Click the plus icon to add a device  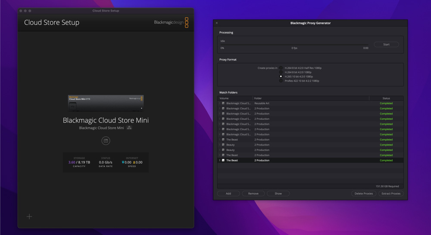(29, 217)
